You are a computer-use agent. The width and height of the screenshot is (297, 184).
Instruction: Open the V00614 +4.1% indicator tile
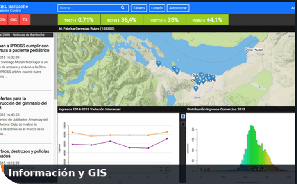pyautogui.click(x=208, y=20)
